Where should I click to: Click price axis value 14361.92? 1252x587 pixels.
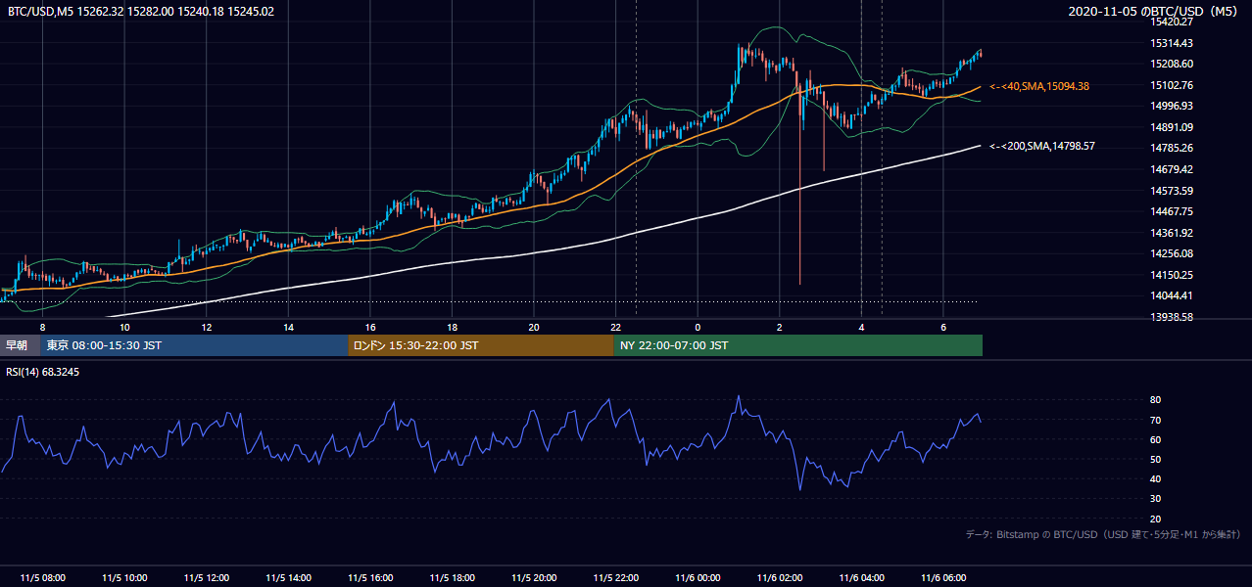click(x=1173, y=233)
